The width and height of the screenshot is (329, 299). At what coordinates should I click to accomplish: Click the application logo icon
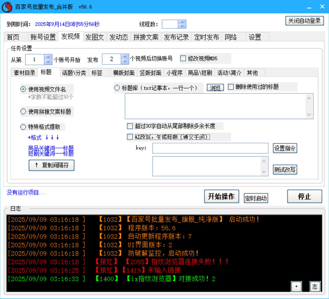tap(7, 7)
